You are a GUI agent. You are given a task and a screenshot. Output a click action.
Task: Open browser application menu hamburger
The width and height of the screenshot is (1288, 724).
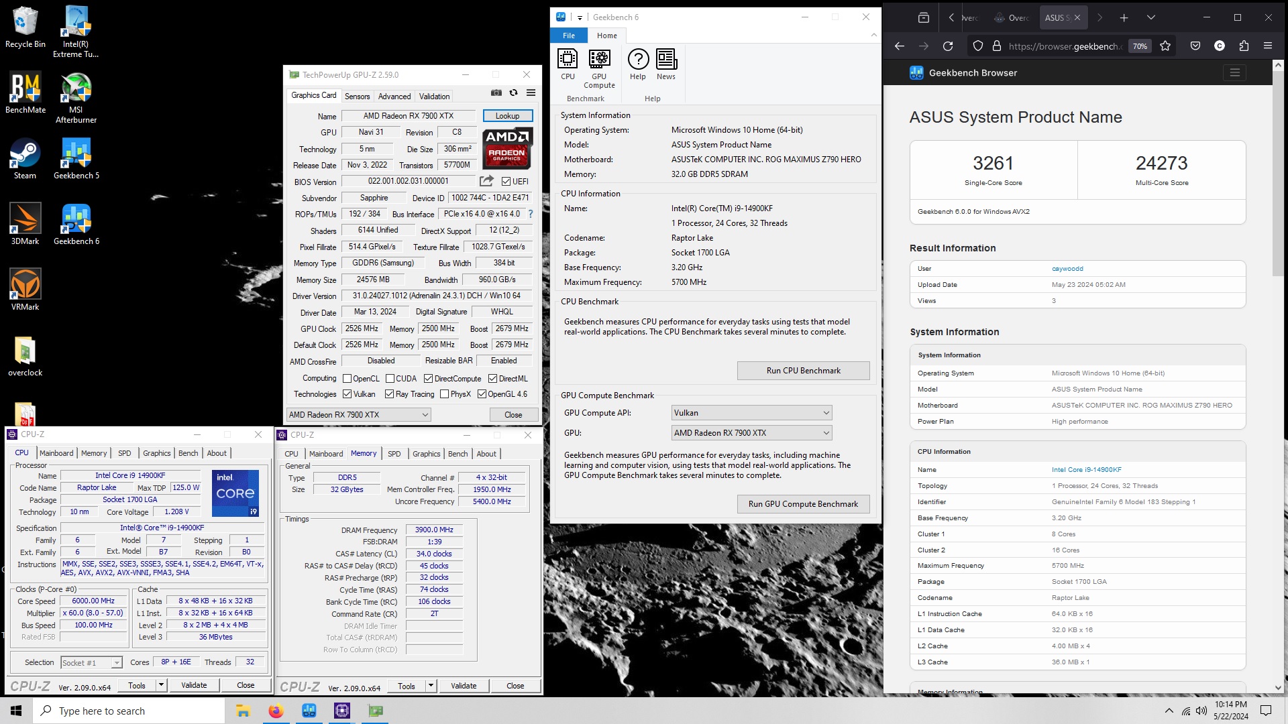(x=1268, y=46)
